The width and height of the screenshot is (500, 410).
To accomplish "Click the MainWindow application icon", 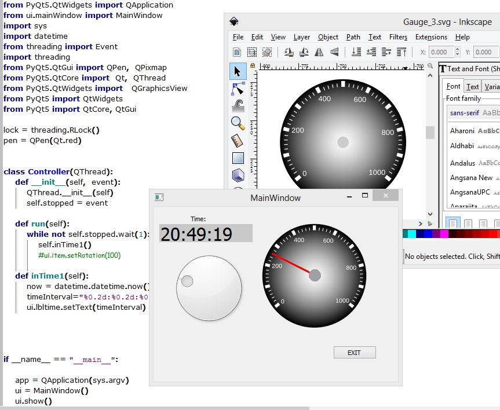I will click(159, 197).
